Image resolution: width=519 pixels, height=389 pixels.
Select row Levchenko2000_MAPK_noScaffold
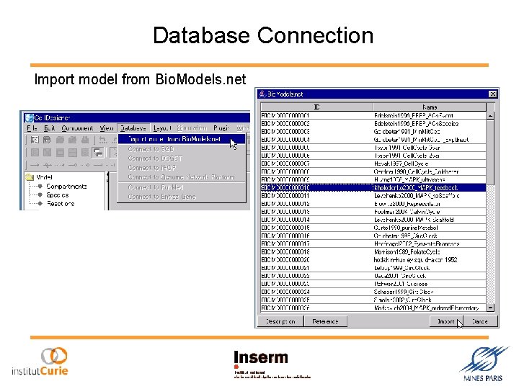click(x=373, y=195)
